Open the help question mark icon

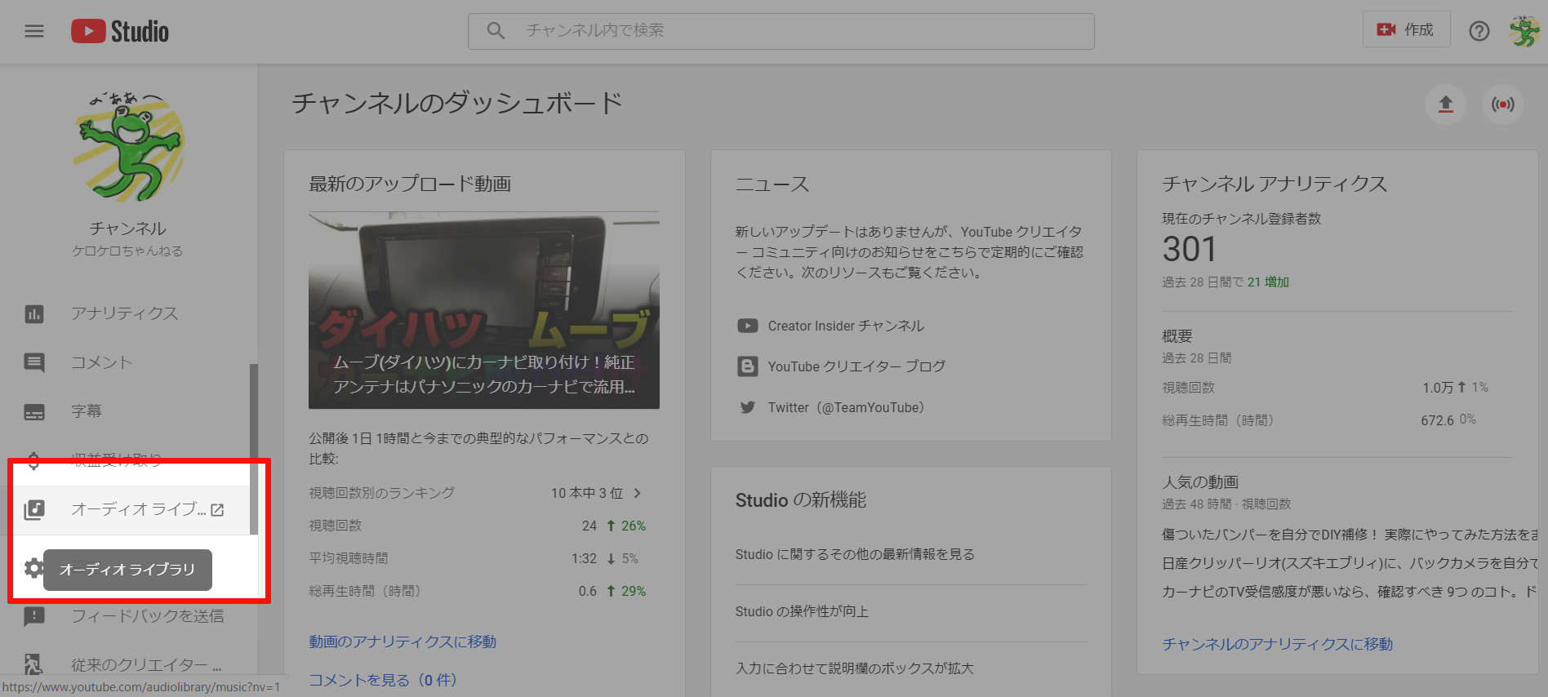(x=1479, y=31)
